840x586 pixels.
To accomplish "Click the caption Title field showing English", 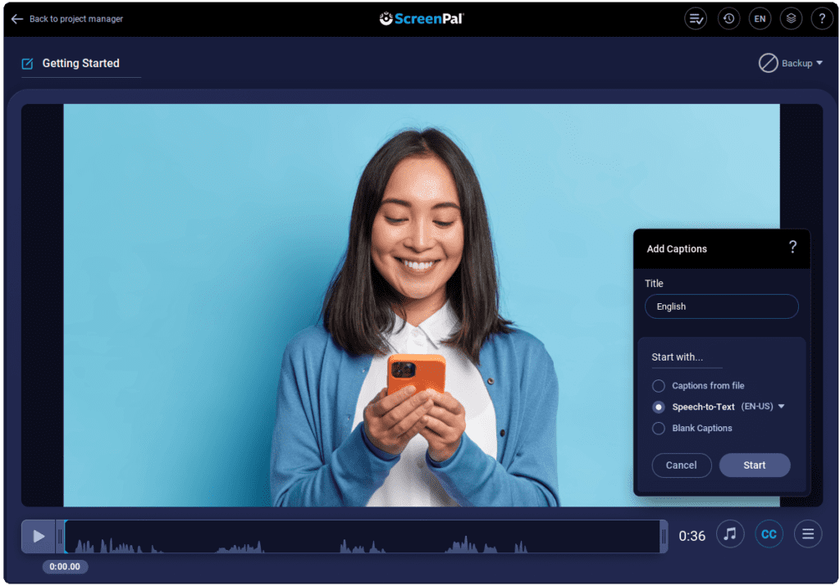I will [721, 306].
